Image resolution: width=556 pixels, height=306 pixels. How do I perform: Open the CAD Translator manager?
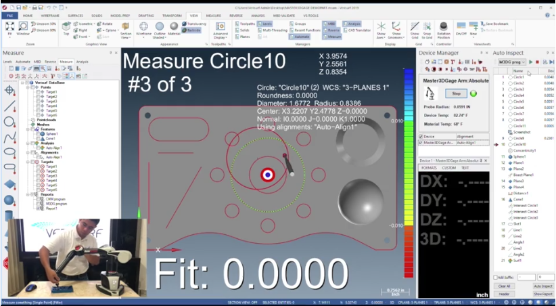357,30
